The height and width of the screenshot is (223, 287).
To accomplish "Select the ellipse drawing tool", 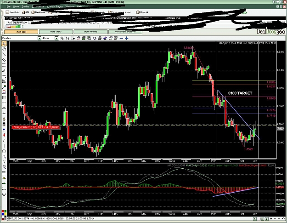I will pyautogui.click(x=4, y=151).
